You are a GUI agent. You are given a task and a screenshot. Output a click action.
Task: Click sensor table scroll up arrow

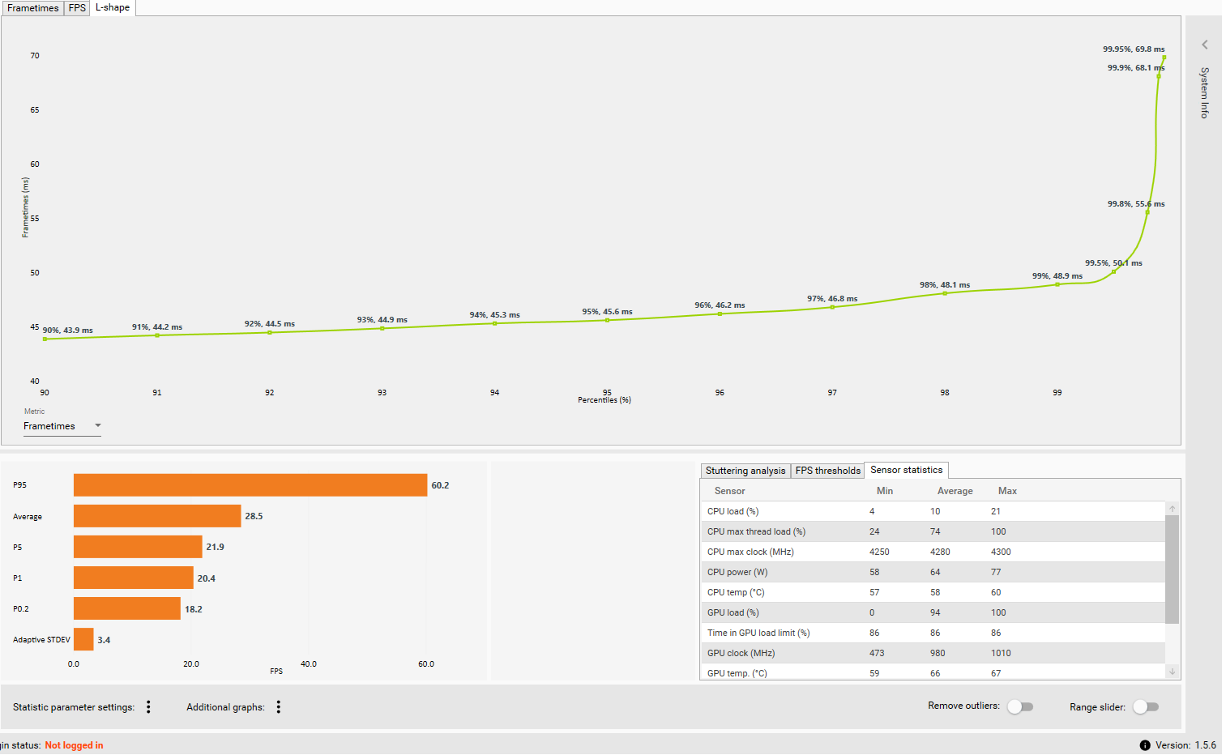[x=1173, y=509]
